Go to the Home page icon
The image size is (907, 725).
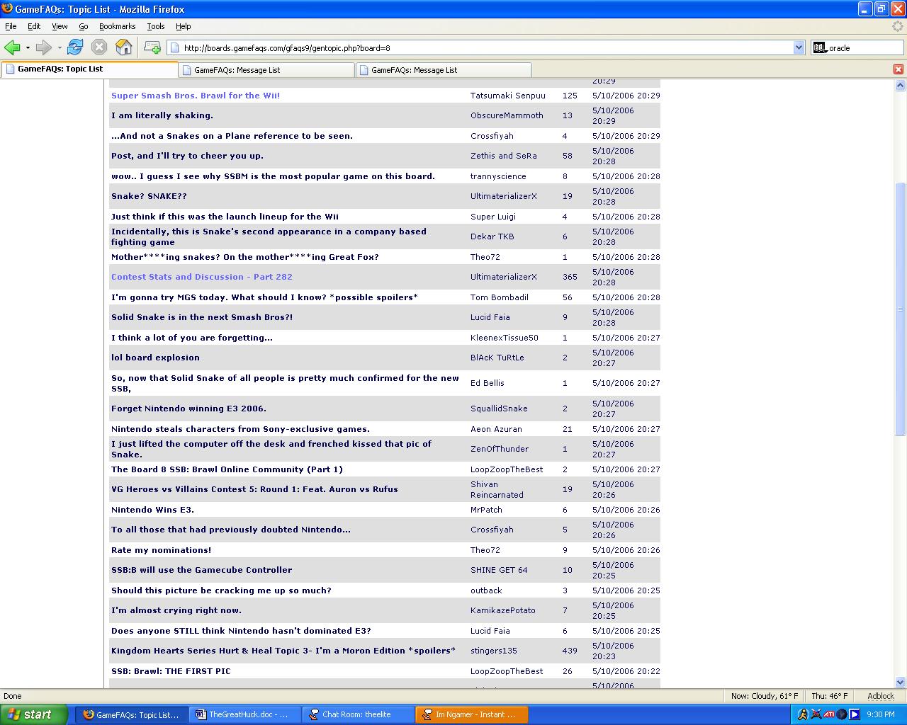[x=124, y=47]
